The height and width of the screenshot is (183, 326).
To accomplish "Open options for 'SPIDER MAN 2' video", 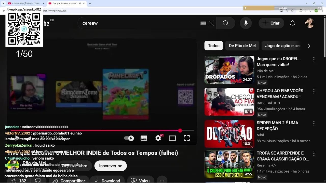I will point(314,123).
